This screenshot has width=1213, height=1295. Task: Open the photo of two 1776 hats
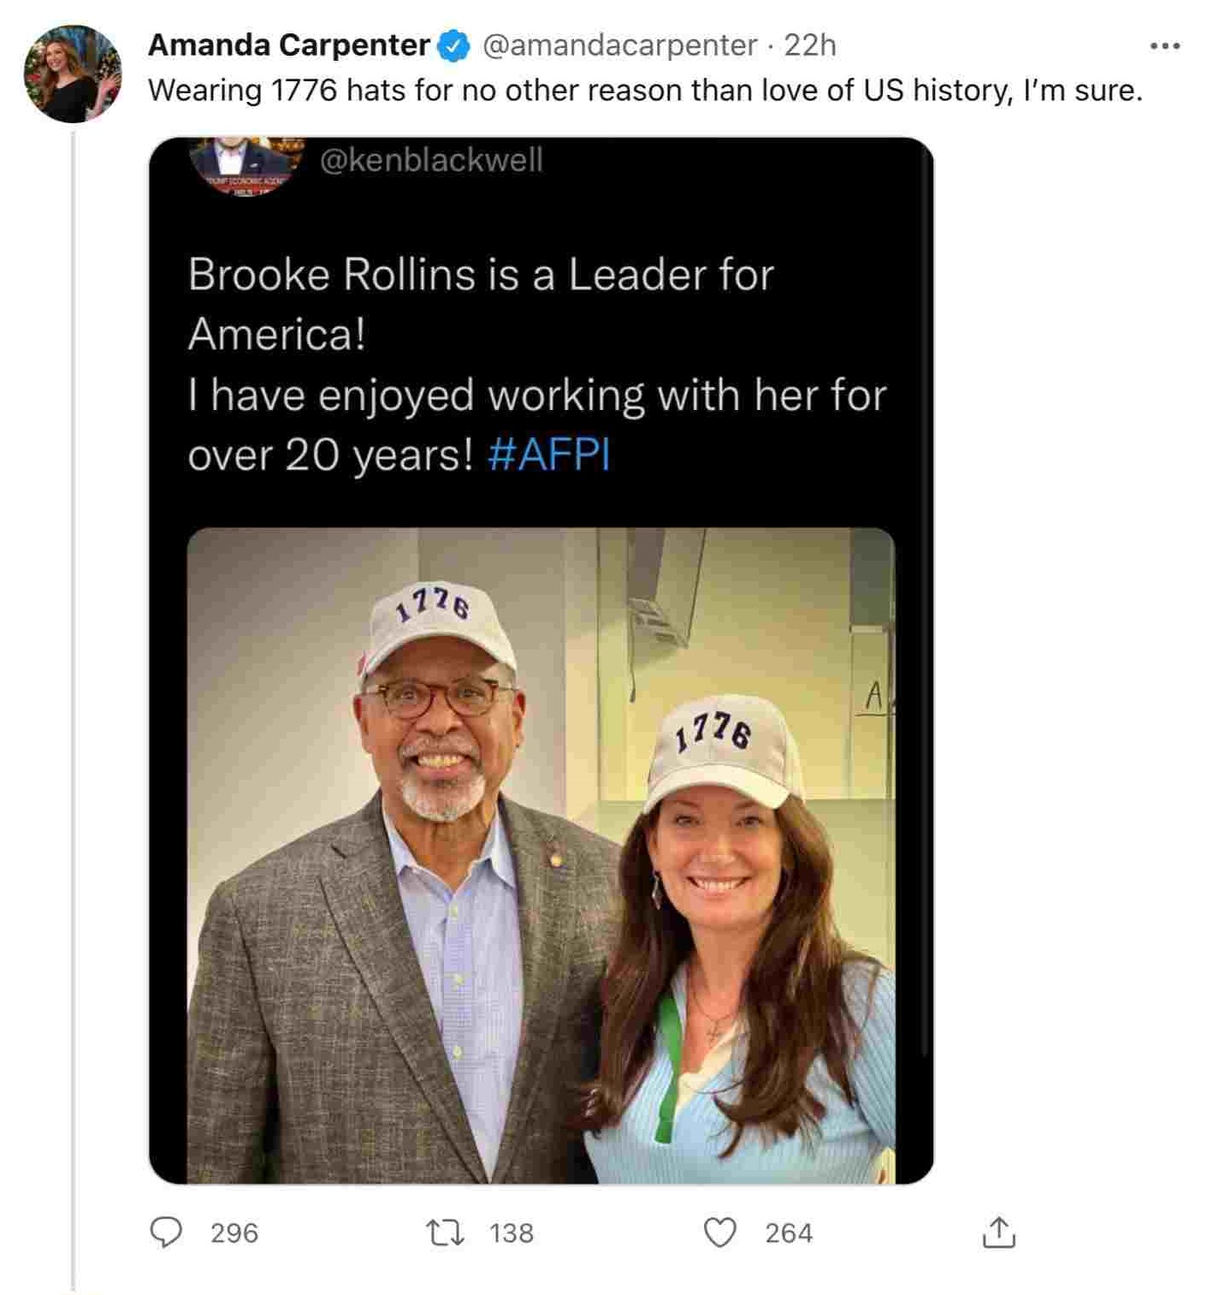541,856
